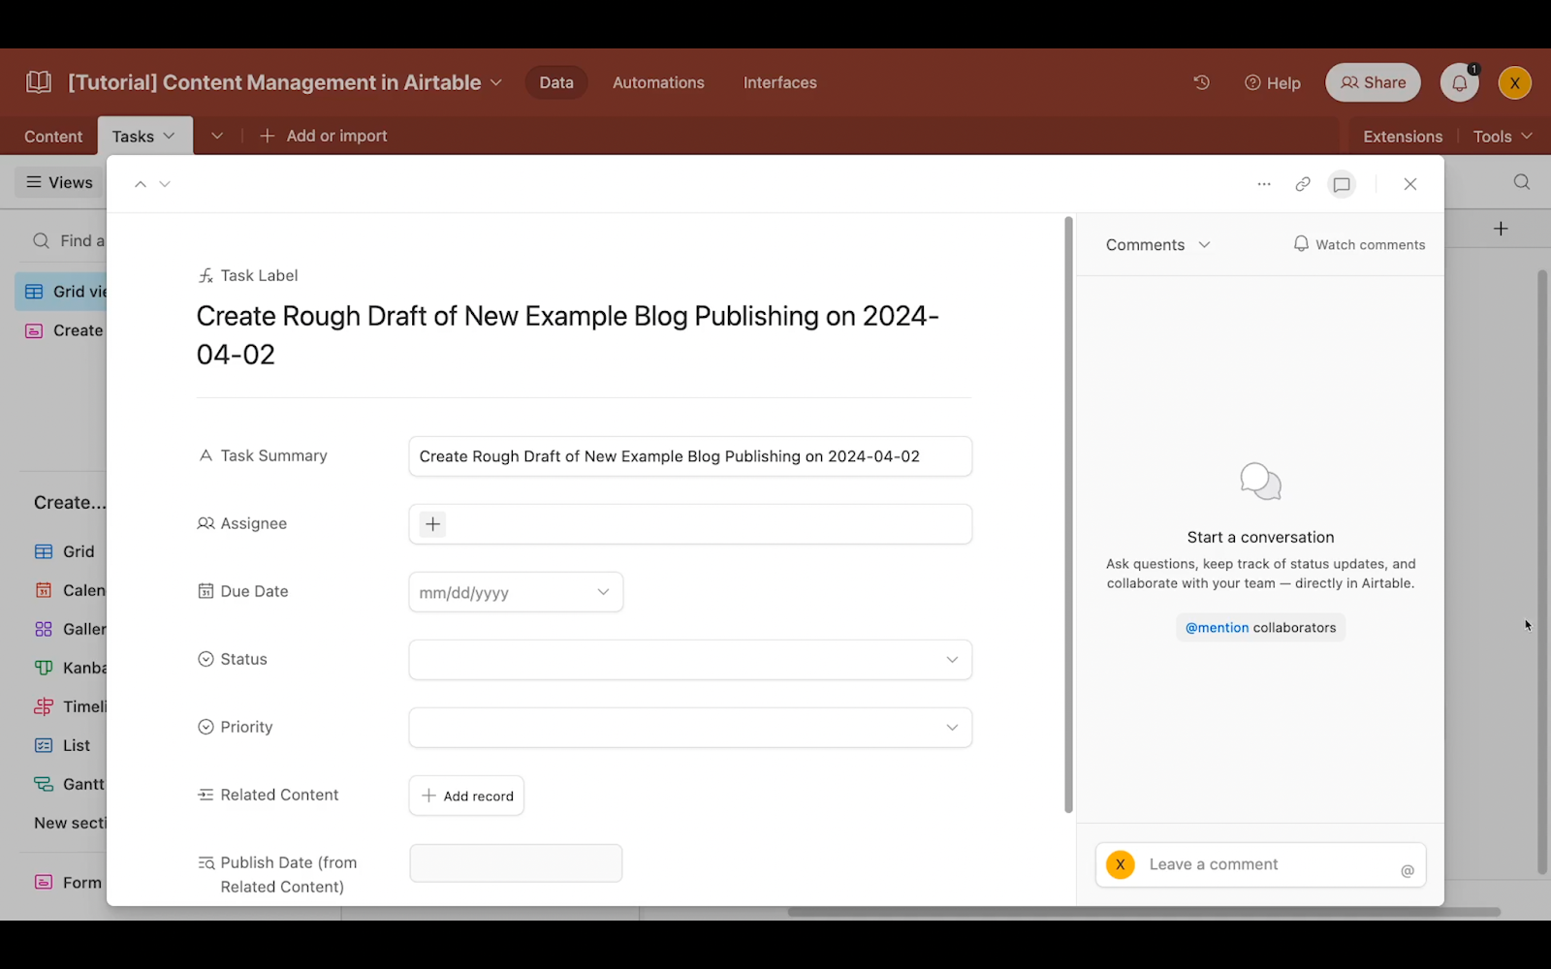Click Add or import
1551x969 pixels.
click(x=324, y=136)
